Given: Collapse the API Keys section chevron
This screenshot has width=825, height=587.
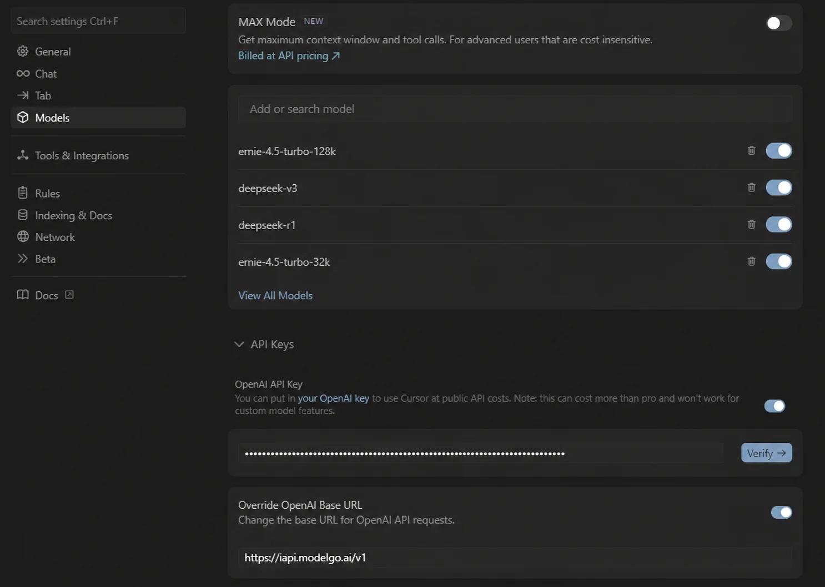Looking at the screenshot, I should (239, 344).
